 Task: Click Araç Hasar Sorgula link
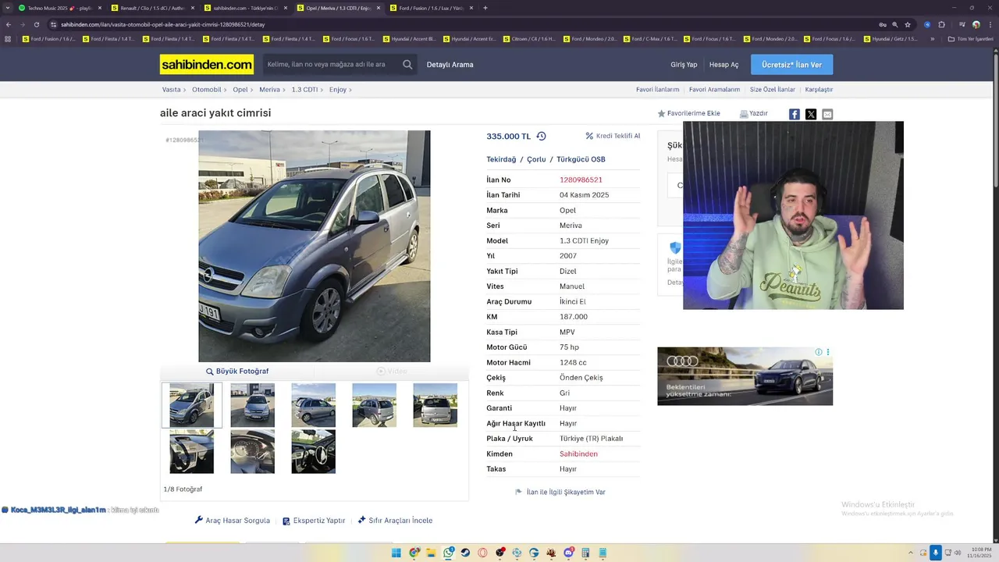(233, 521)
